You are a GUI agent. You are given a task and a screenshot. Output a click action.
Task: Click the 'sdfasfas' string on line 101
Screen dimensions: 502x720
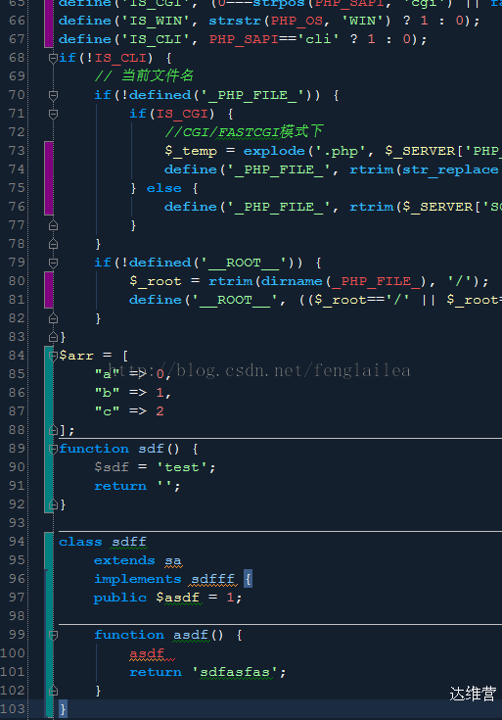[235, 672]
